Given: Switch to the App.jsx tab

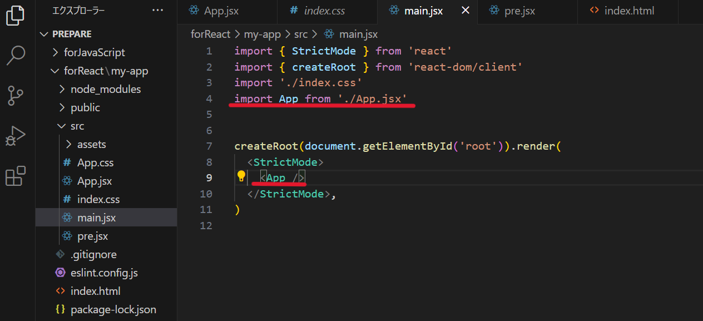Looking at the screenshot, I should tap(227, 12).
